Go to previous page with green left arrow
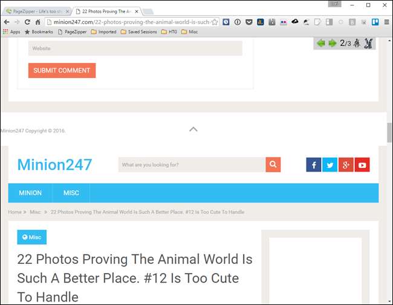Viewport: 393px width, 305px height. pyautogui.click(x=321, y=43)
